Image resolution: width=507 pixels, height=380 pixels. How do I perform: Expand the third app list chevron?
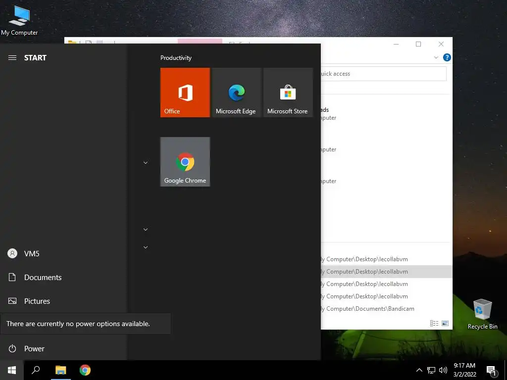[x=146, y=247]
